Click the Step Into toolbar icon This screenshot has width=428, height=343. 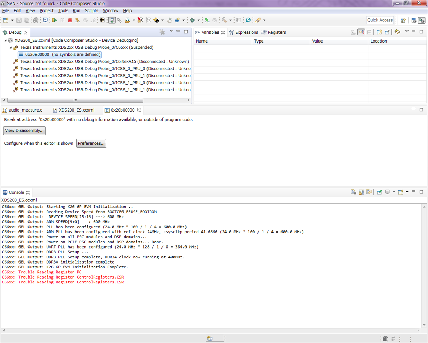pos(77,20)
